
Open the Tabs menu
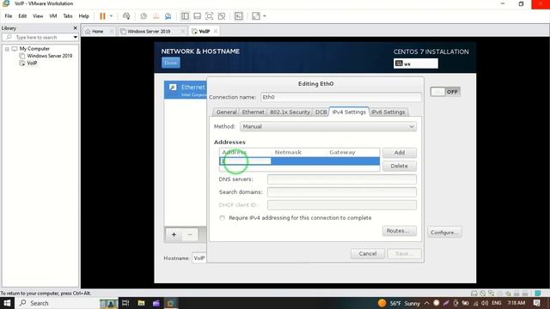(x=68, y=16)
